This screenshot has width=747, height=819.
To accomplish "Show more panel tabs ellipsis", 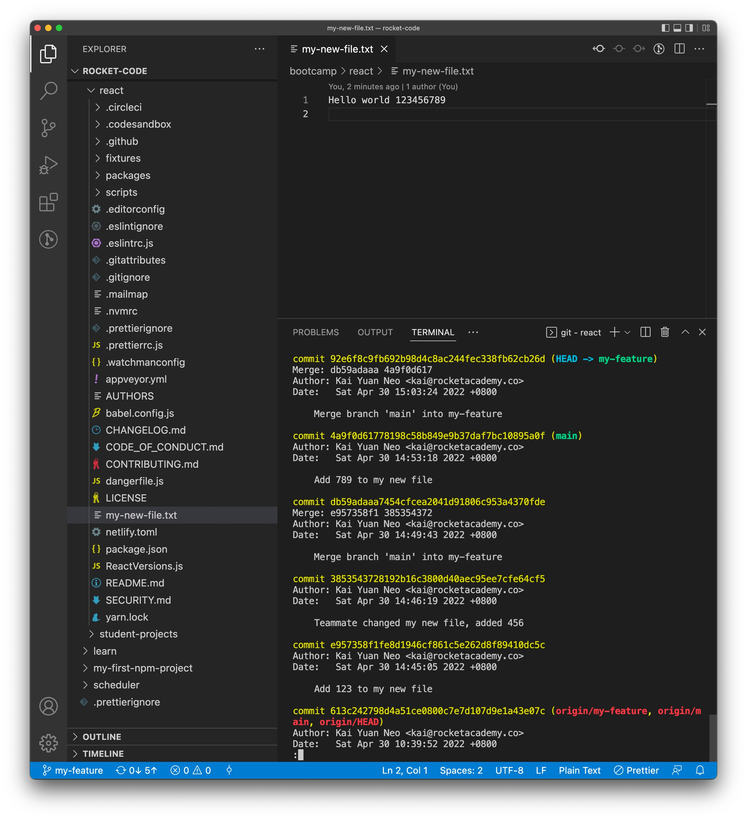I will [473, 332].
